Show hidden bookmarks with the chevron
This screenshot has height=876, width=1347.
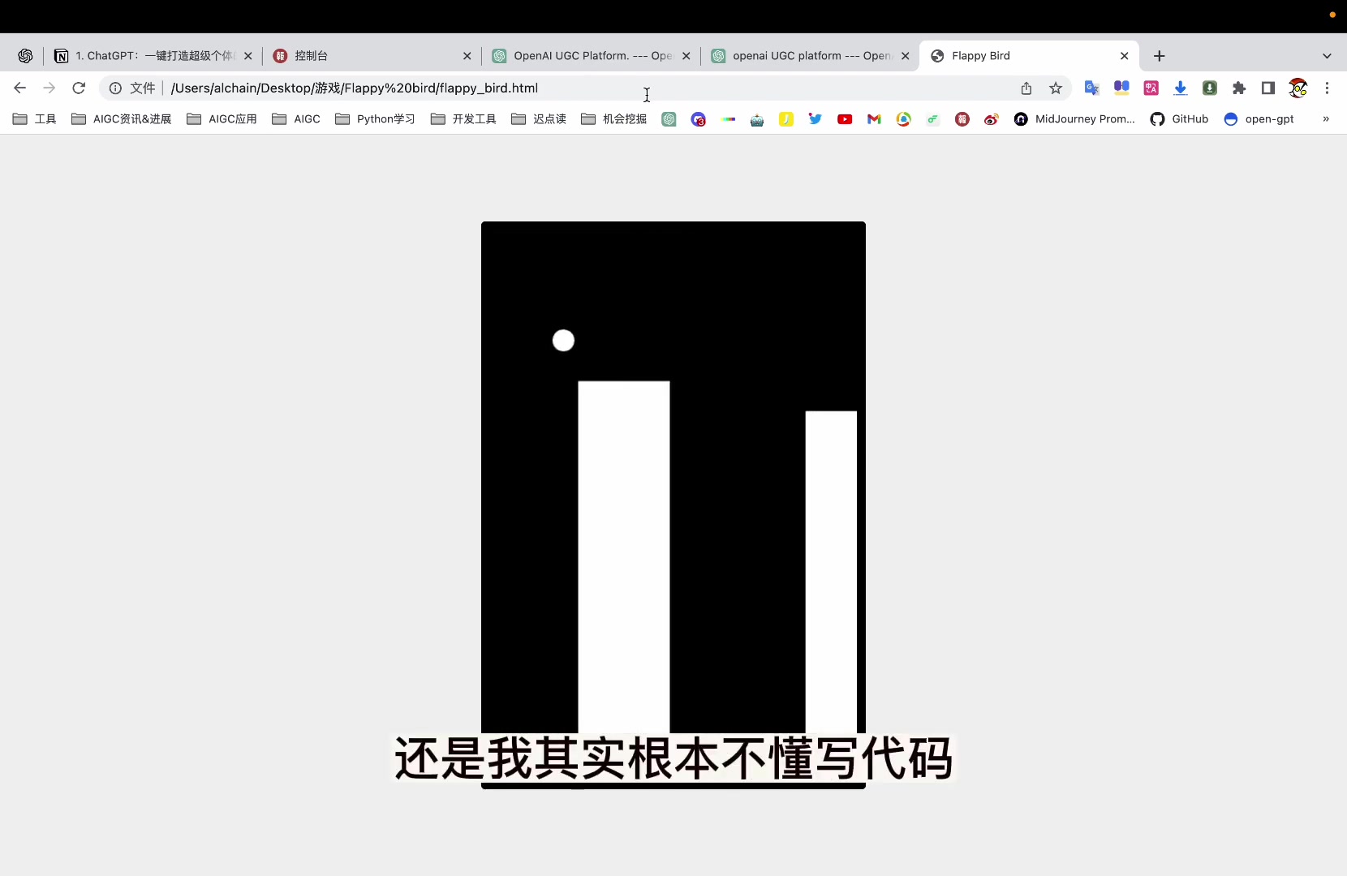[1326, 119]
